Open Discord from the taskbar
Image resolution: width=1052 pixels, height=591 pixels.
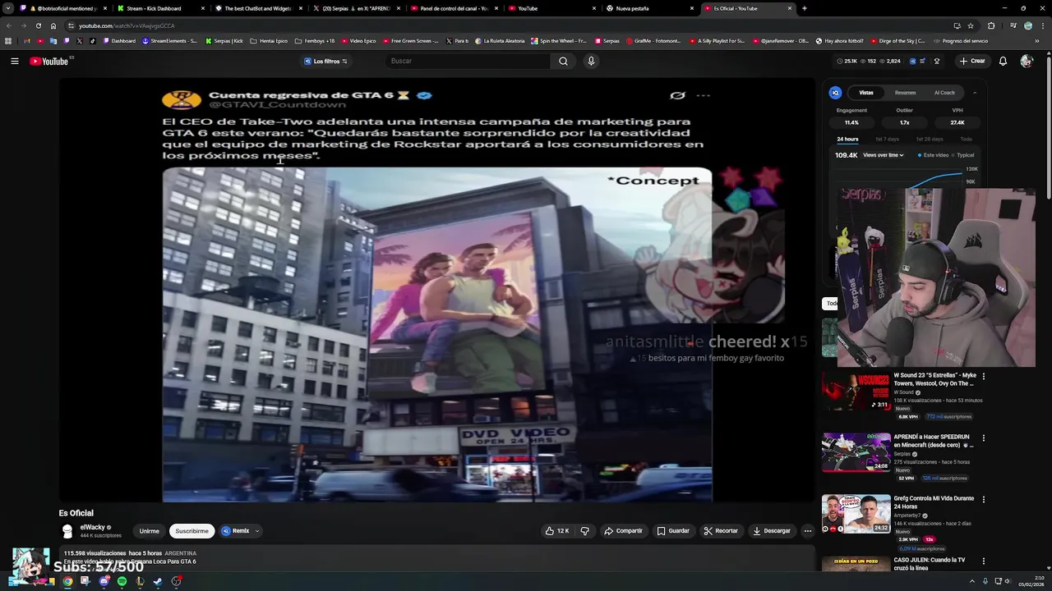click(x=104, y=581)
